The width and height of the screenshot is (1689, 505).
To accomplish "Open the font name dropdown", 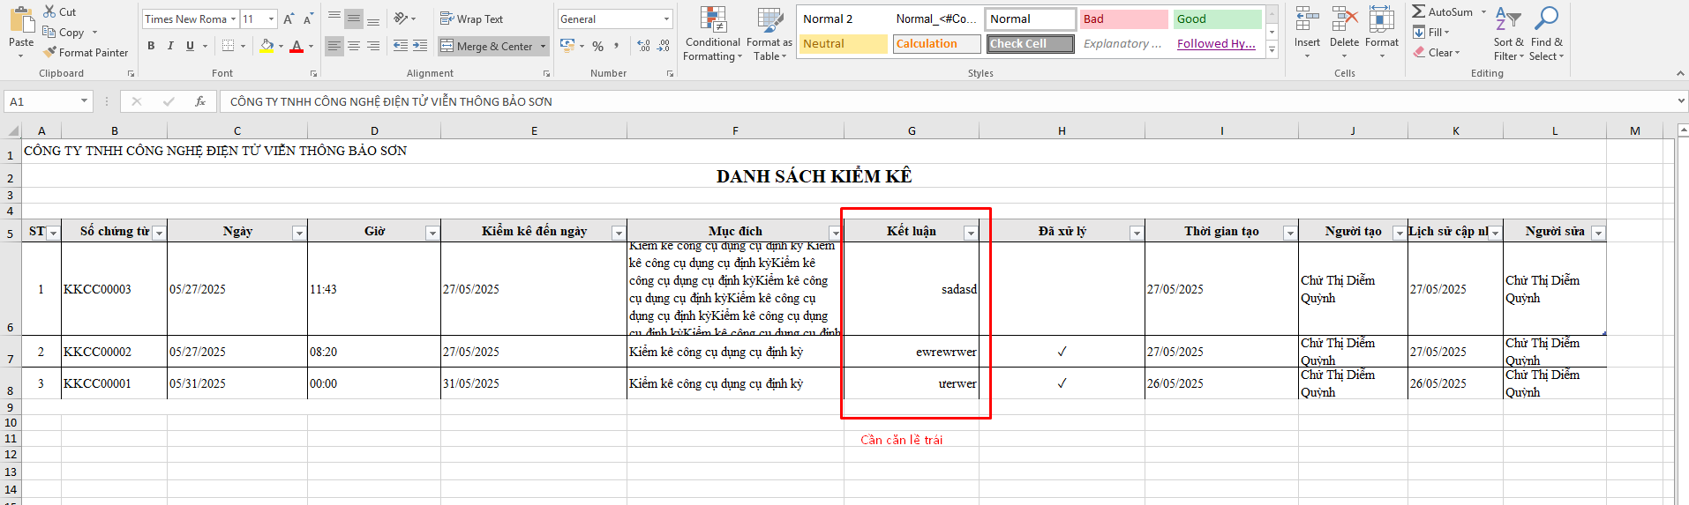I will 233,19.
